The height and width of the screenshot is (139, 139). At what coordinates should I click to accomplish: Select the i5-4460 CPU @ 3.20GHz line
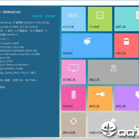[x=19, y=27]
